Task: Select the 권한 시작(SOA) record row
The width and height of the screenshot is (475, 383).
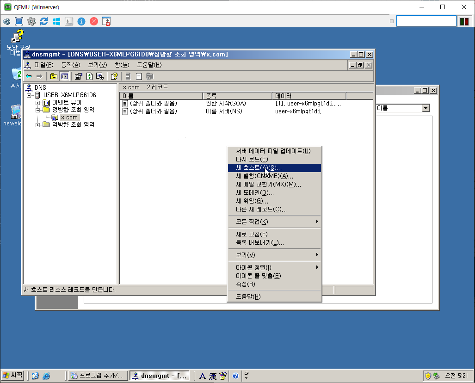Action: click(232, 103)
